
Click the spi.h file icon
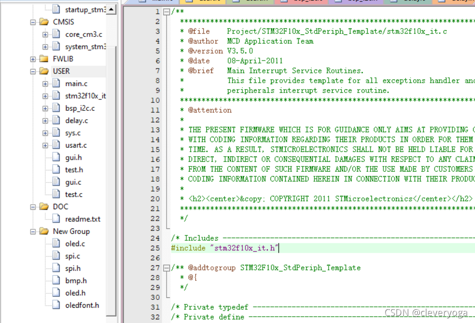(x=56, y=268)
